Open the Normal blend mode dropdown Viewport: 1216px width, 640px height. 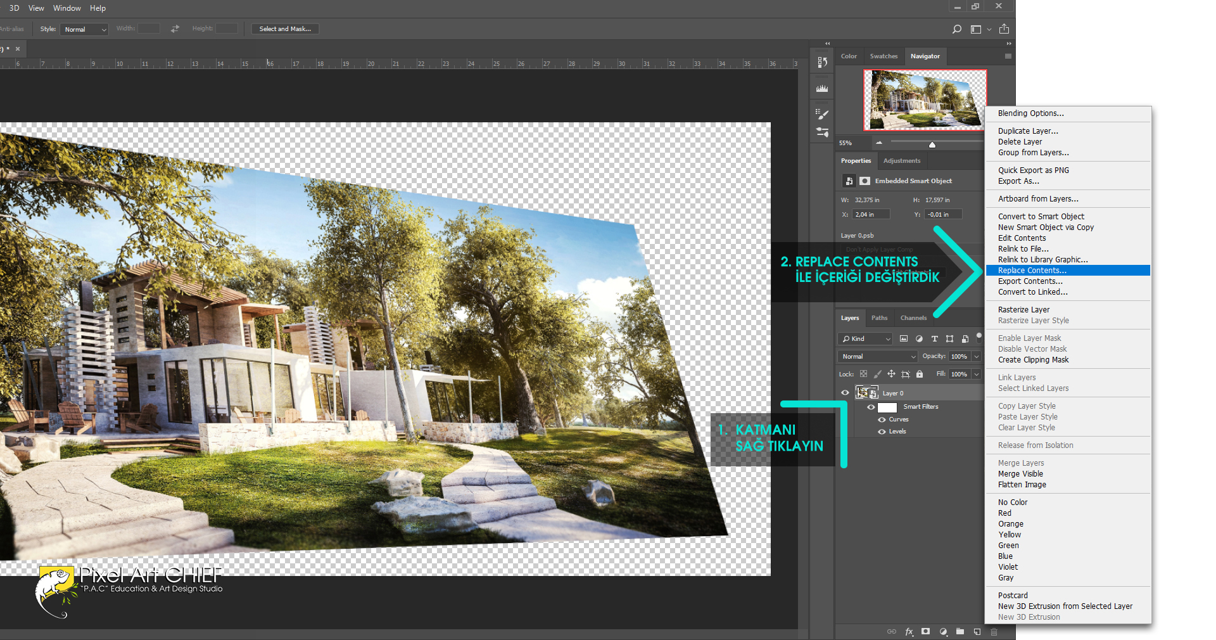tap(877, 357)
